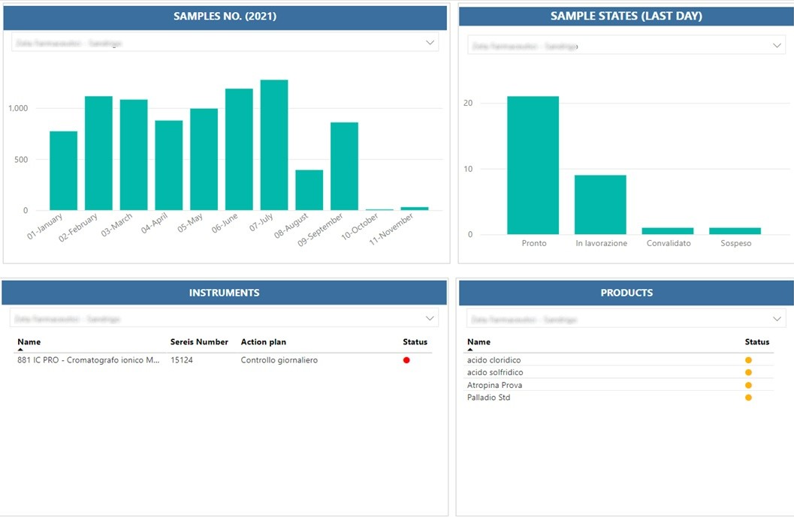The width and height of the screenshot is (794, 517).
Task: Click sort arrow under Instruments Name column
Action: click(x=20, y=350)
